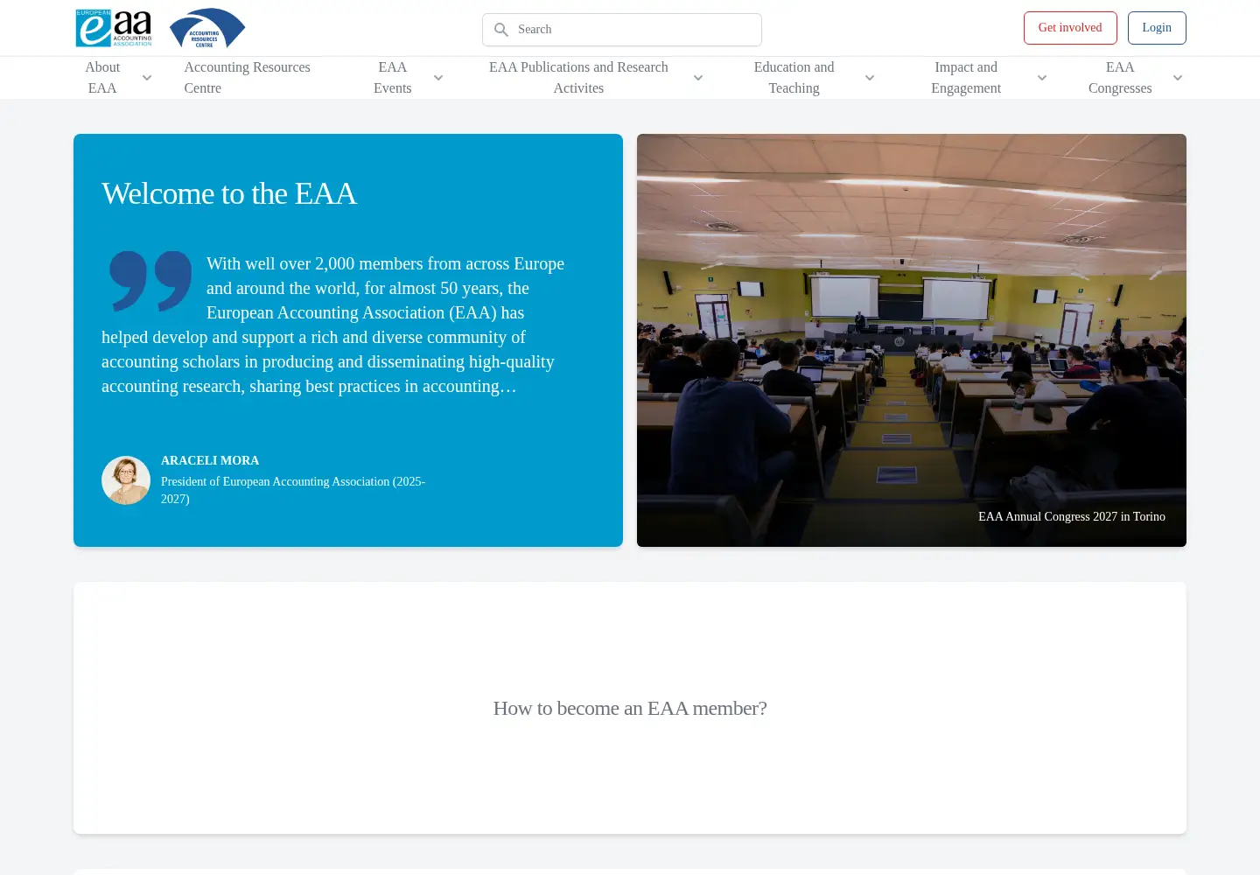Open the Education and Teaching menu
Image resolution: width=1260 pixels, height=875 pixels.
(x=794, y=78)
